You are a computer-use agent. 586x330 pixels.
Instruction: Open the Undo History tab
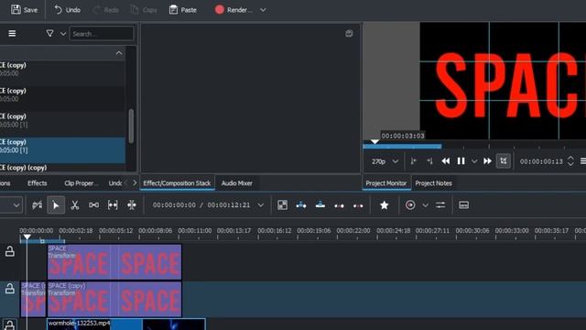[115, 183]
